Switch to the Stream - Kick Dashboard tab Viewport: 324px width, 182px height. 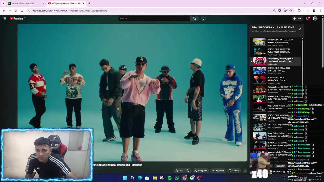point(26,4)
